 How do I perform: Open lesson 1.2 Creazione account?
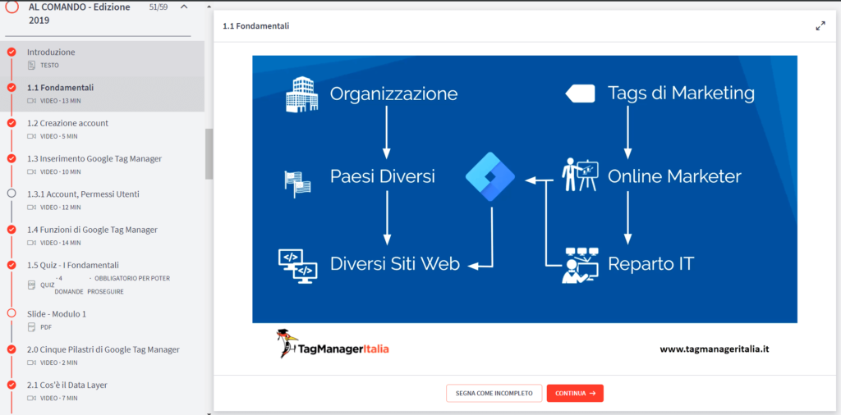[x=67, y=123]
